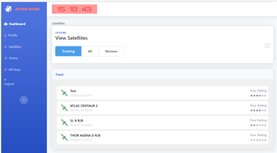277x153 pixels.
Task: Collapse the sidebar with the round chevron button
Action: [x=24, y=100]
